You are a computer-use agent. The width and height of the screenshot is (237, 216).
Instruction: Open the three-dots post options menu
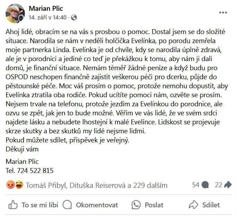pos(223,13)
